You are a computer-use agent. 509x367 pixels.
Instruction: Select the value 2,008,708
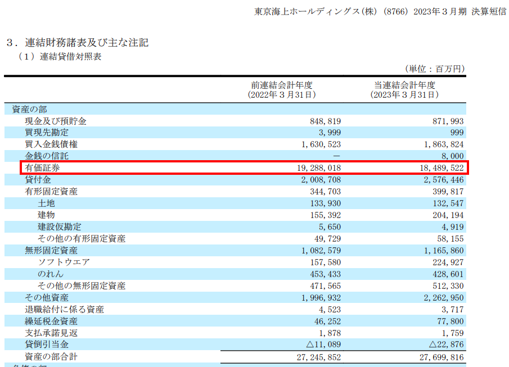tap(321, 180)
